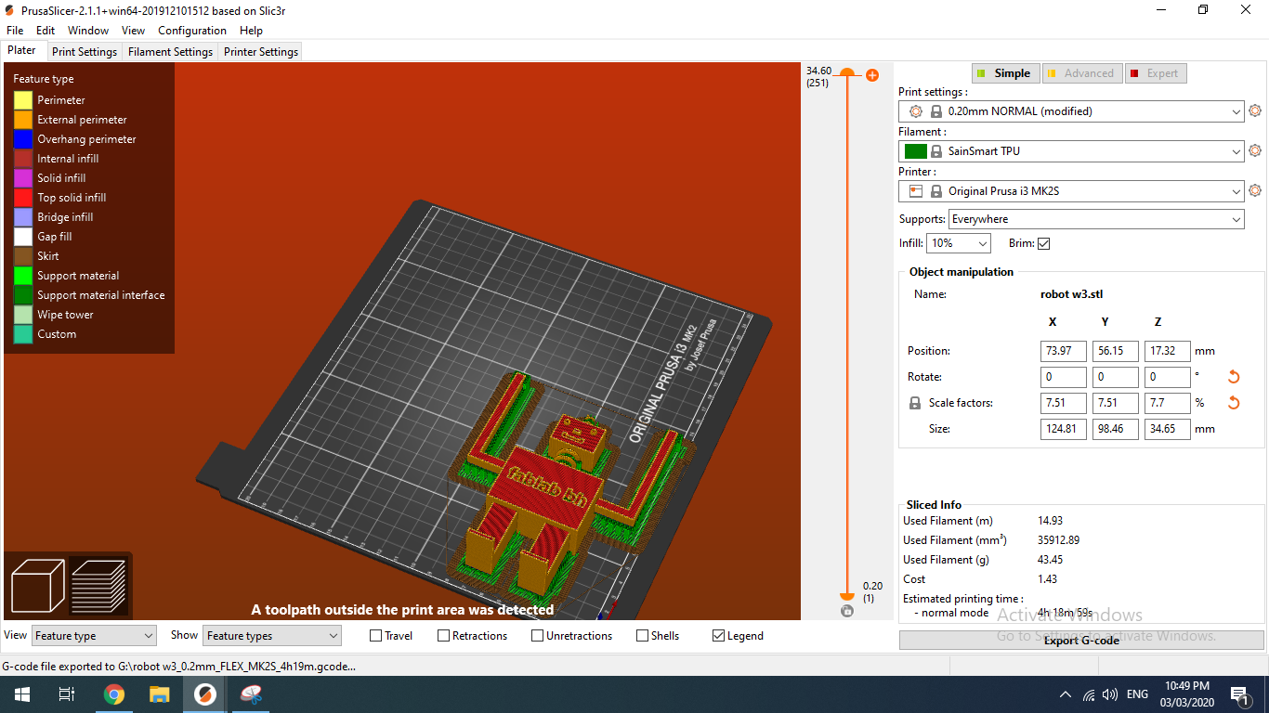
Task: Open the View dropdown set to Feature type
Action: tap(94, 636)
